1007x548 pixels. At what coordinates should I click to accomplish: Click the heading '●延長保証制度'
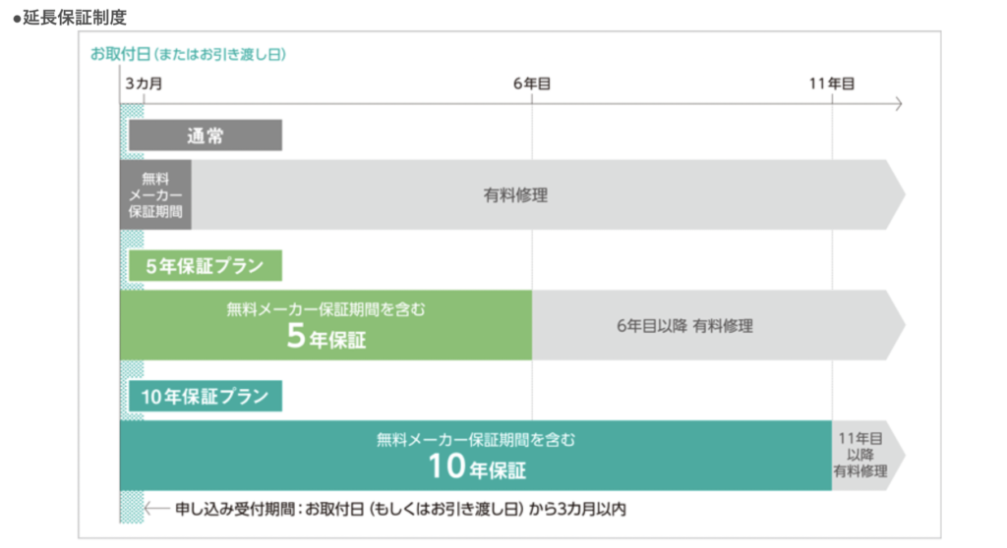pos(70,18)
